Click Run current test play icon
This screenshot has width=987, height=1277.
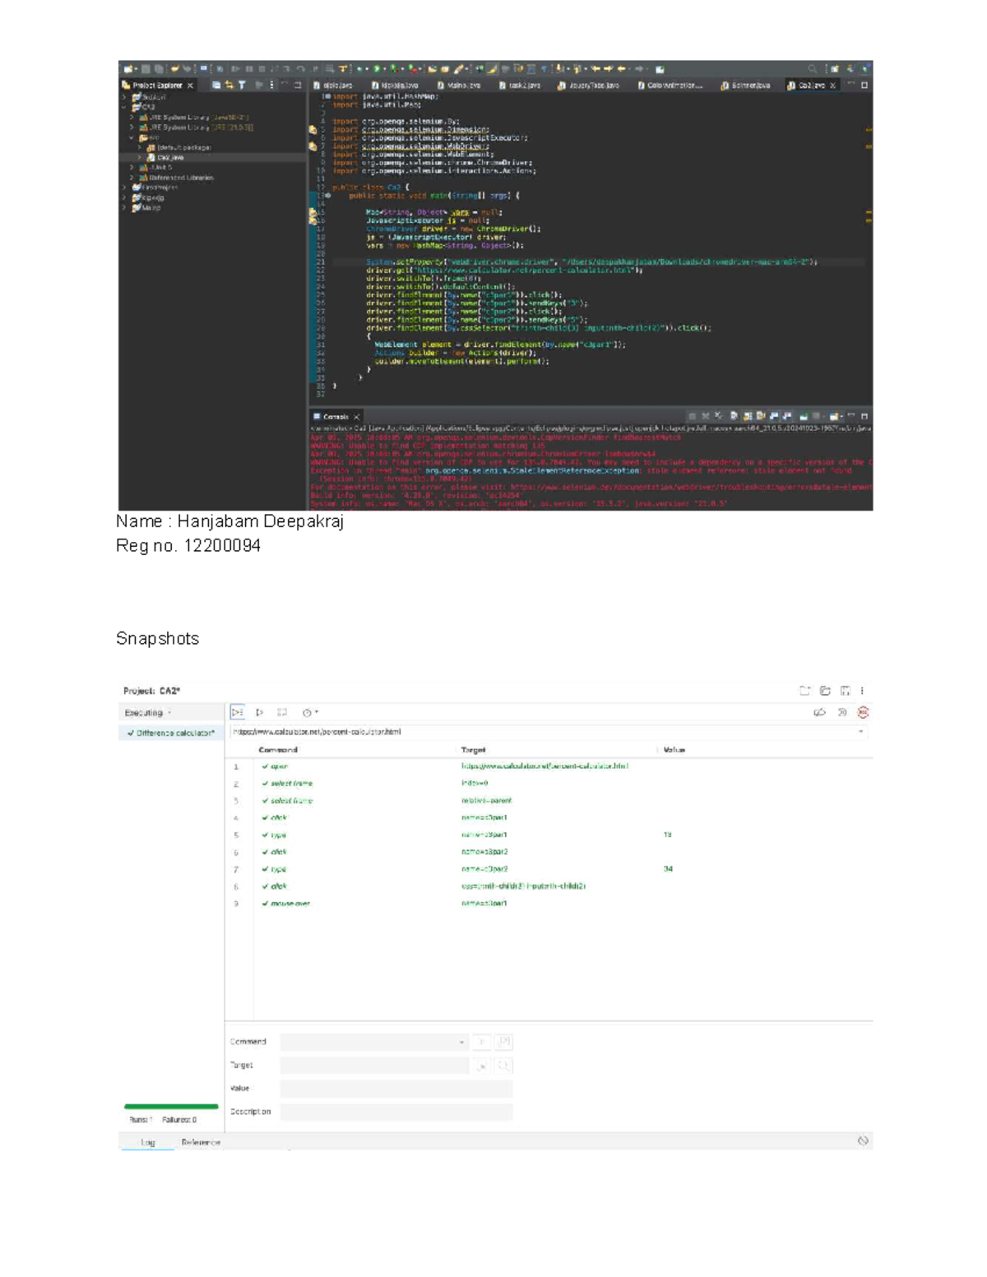click(x=260, y=712)
